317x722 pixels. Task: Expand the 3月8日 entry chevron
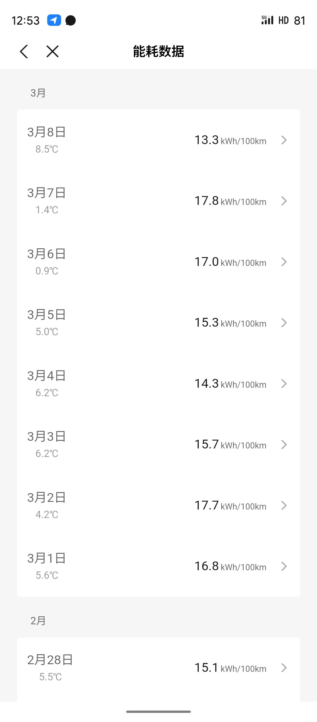pyautogui.click(x=284, y=140)
